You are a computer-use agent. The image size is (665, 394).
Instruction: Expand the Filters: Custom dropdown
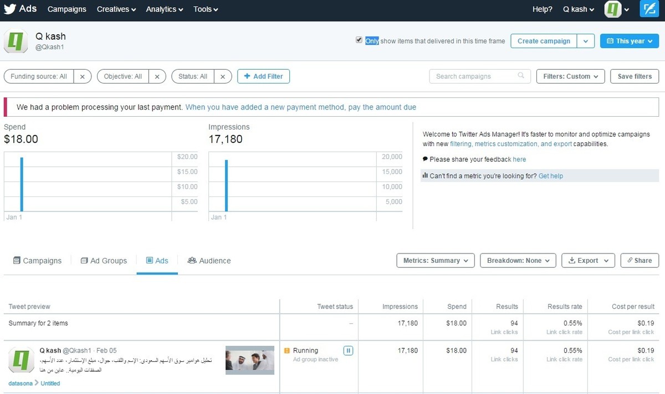click(570, 76)
